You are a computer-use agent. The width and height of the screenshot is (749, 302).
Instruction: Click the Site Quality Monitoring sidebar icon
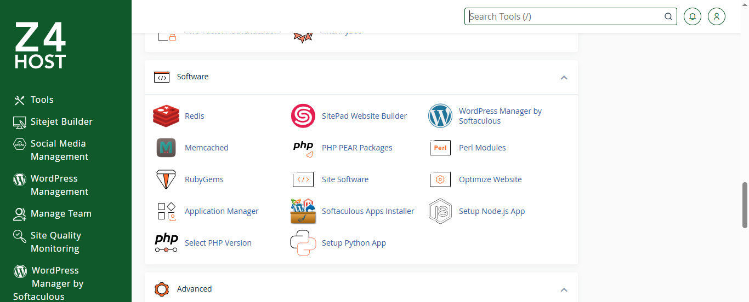pos(20,236)
